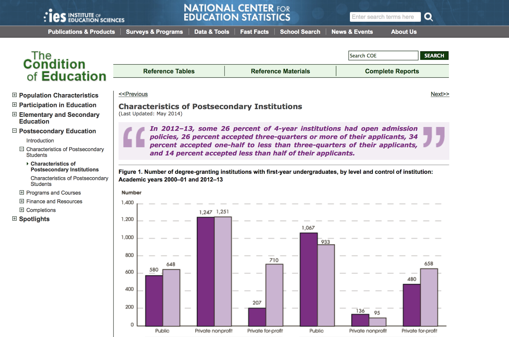Click the National Center for Education Statistics title
The image size is (509, 337).
click(x=237, y=13)
